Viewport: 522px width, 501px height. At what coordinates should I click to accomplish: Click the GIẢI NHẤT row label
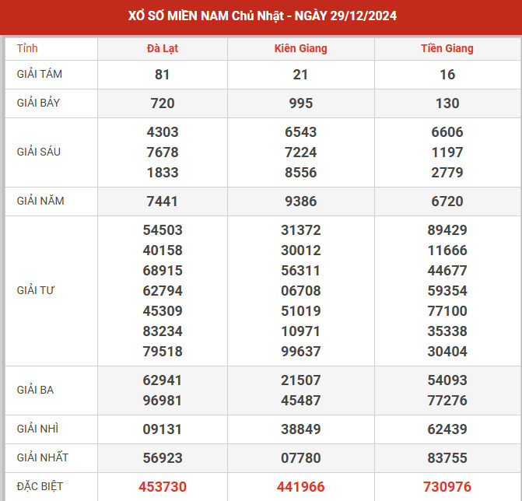(x=42, y=457)
